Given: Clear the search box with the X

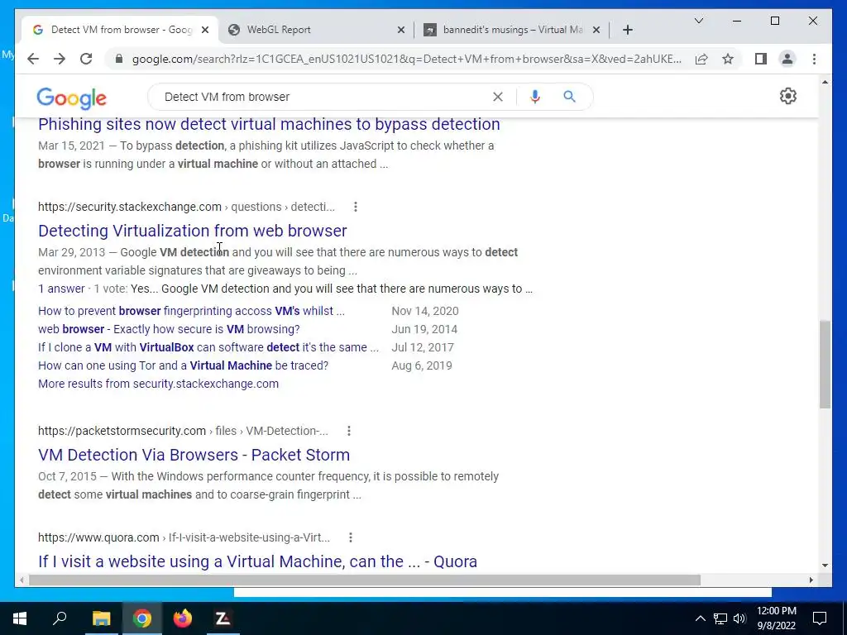Looking at the screenshot, I should point(497,97).
